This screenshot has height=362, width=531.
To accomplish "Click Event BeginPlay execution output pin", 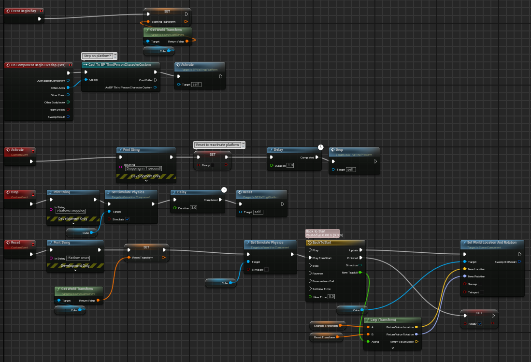I will tap(40, 19).
